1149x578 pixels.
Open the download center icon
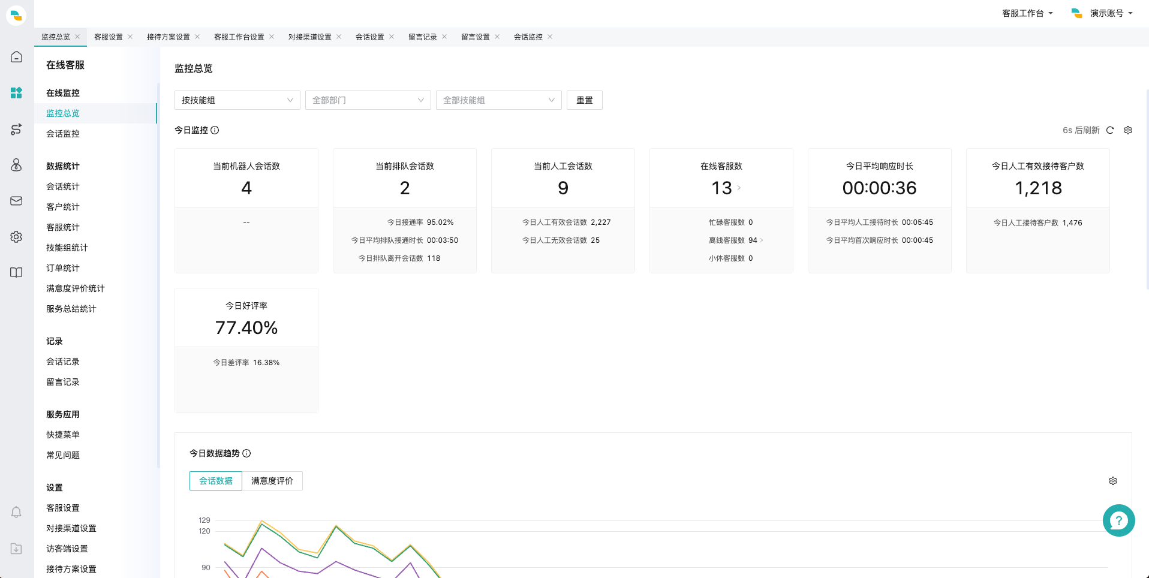tap(16, 549)
